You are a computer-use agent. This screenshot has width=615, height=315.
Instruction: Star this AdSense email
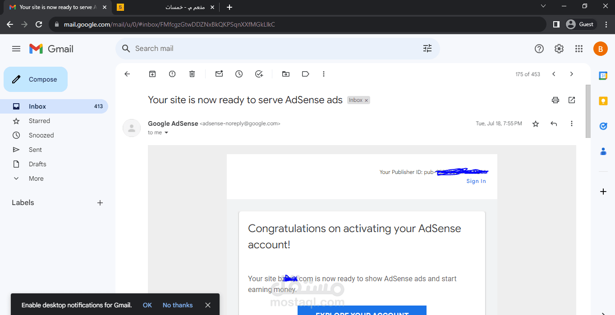coord(536,123)
